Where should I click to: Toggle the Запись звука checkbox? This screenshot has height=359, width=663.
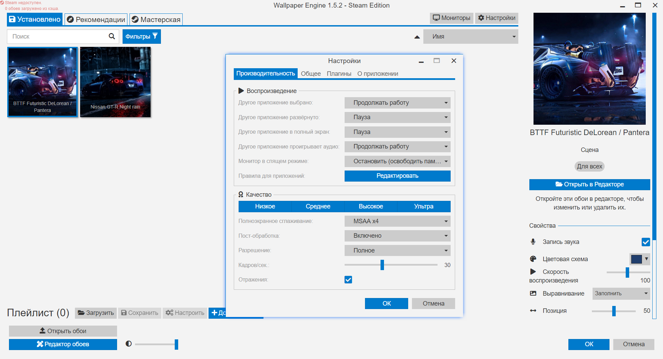(646, 242)
